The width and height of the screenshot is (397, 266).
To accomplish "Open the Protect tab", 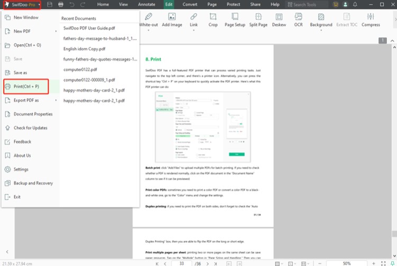I will coord(234,4).
